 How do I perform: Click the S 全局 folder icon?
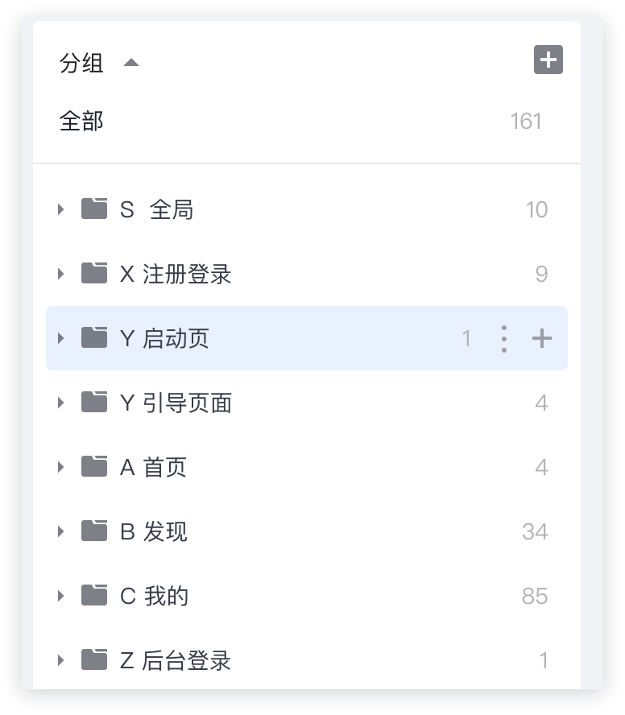(94, 209)
